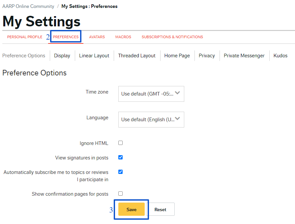Switch to the Preferences tab

coord(66,37)
